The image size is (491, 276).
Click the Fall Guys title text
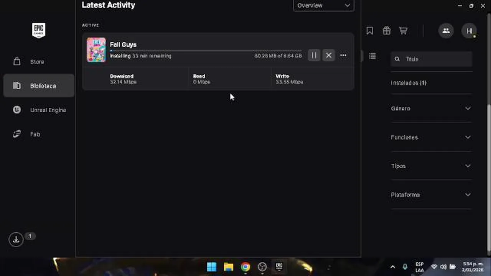click(123, 44)
